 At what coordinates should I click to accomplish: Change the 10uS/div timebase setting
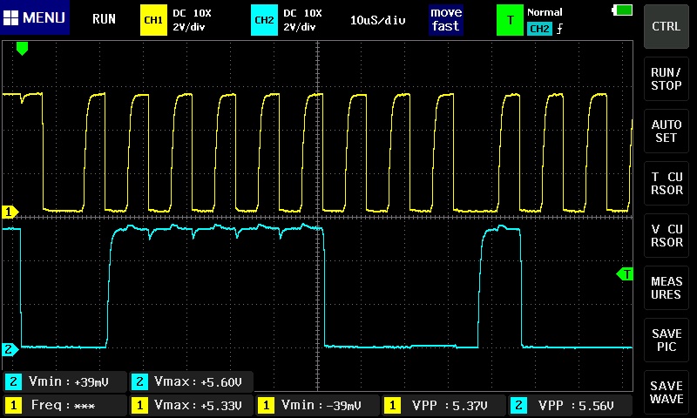click(x=377, y=20)
